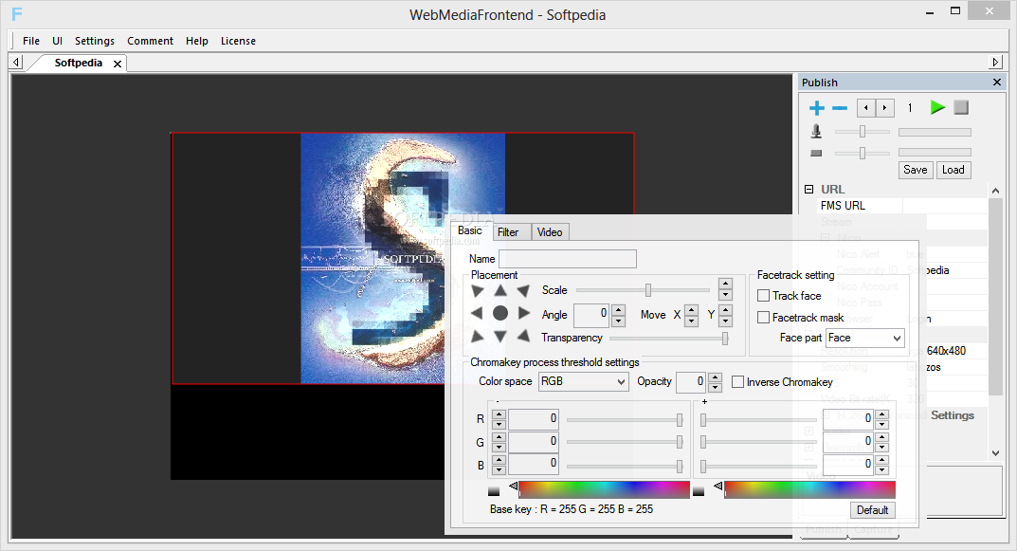Increase the Move Y stepper
The width and height of the screenshot is (1017, 551).
pyautogui.click(x=726, y=309)
